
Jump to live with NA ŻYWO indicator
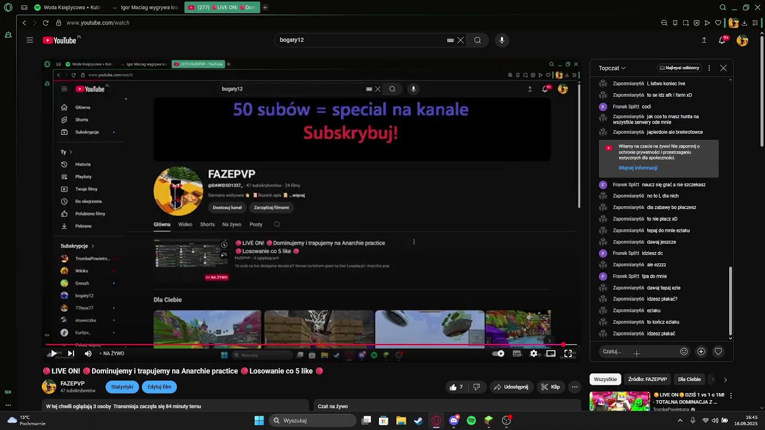coord(112,354)
